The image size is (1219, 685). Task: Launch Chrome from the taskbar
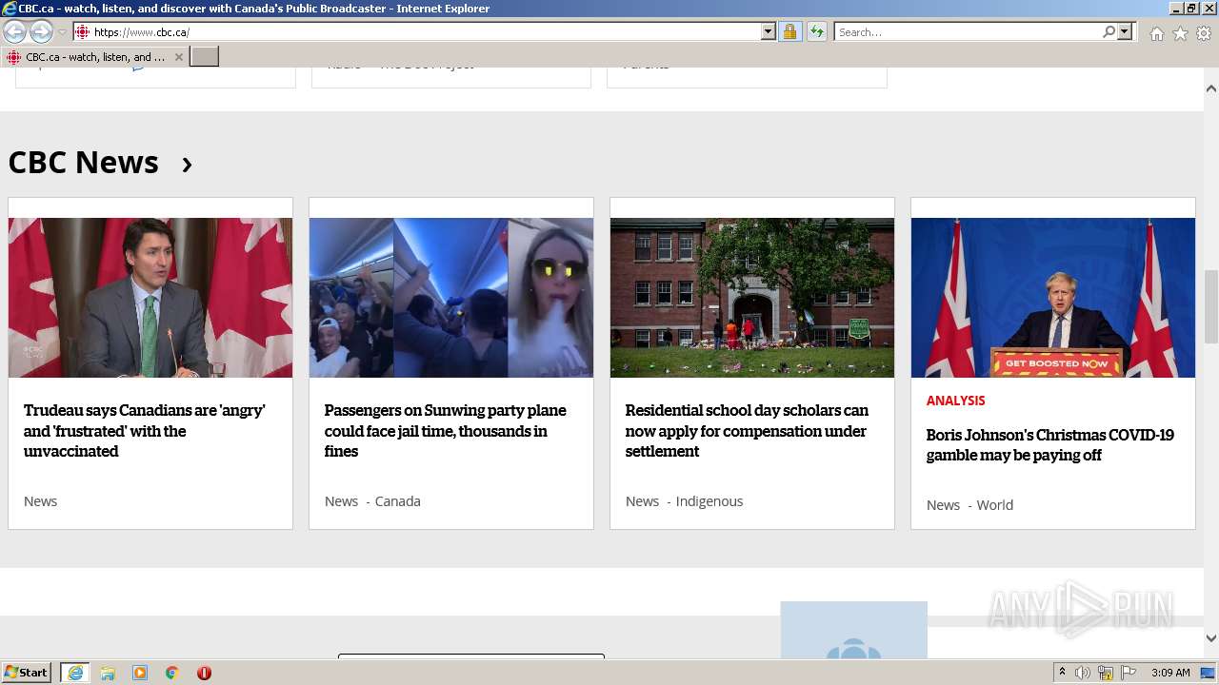coord(172,673)
